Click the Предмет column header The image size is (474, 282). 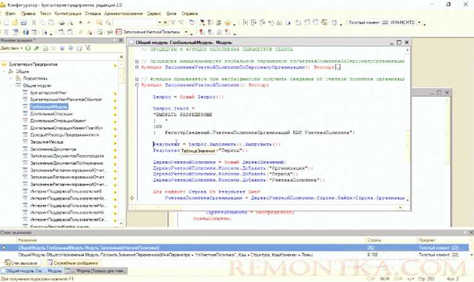point(443,240)
